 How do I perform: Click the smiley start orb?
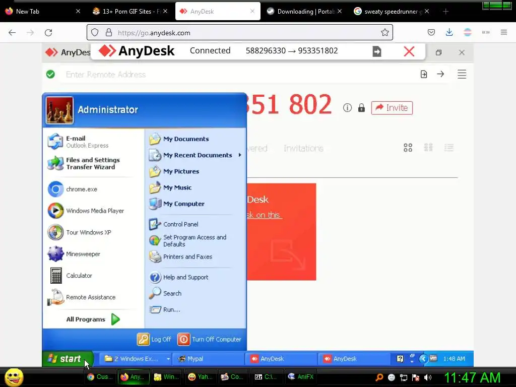coord(14,377)
